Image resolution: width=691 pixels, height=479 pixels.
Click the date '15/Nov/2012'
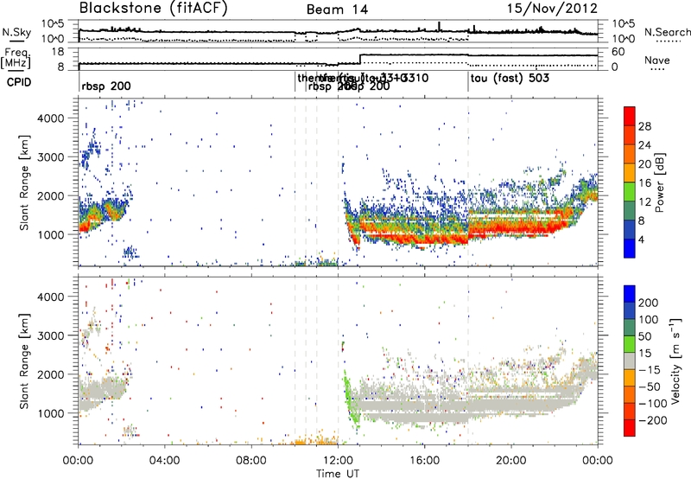coord(552,9)
